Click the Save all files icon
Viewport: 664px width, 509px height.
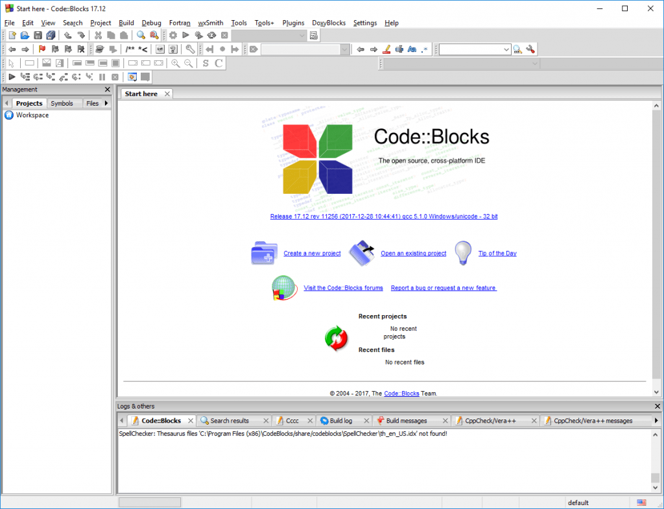coord(51,36)
